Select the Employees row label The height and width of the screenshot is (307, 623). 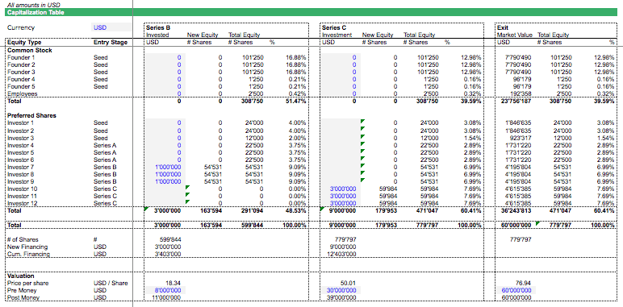(23, 93)
